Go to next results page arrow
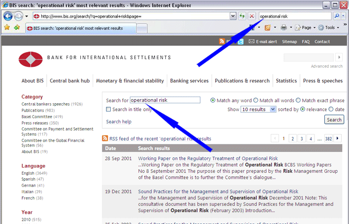Screen dimensions: 349x224 pyautogui.click(x=338, y=138)
